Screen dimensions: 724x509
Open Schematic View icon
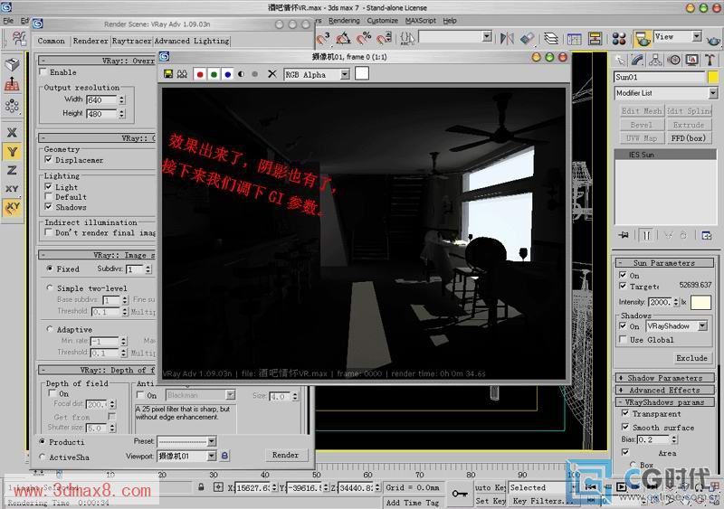coord(595,39)
